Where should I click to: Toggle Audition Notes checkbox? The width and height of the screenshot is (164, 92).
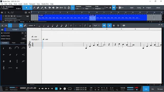(25, 36)
